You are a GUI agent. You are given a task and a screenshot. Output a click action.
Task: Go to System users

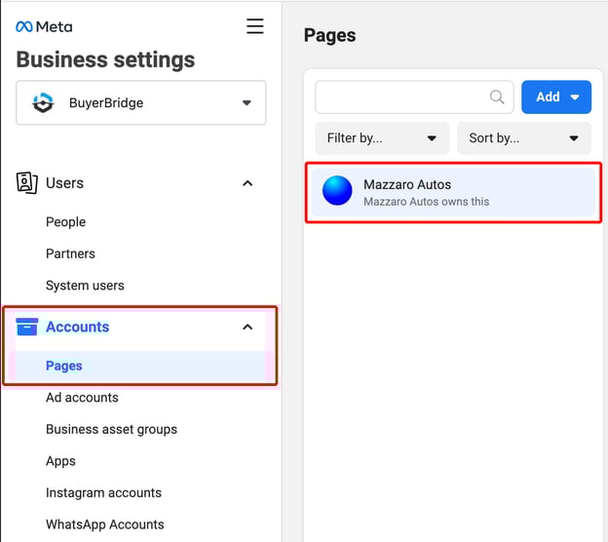coord(85,286)
